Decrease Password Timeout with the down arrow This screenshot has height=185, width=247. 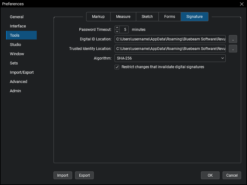click(117, 31)
